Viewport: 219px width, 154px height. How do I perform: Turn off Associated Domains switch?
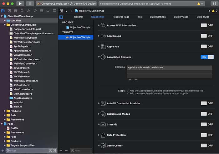(207, 57)
